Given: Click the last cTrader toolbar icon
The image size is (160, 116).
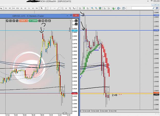Looking at the screenshot, I should (49, 21).
